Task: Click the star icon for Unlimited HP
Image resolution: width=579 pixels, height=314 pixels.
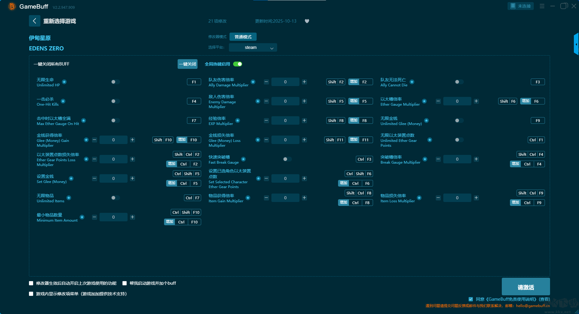Action: tap(64, 82)
